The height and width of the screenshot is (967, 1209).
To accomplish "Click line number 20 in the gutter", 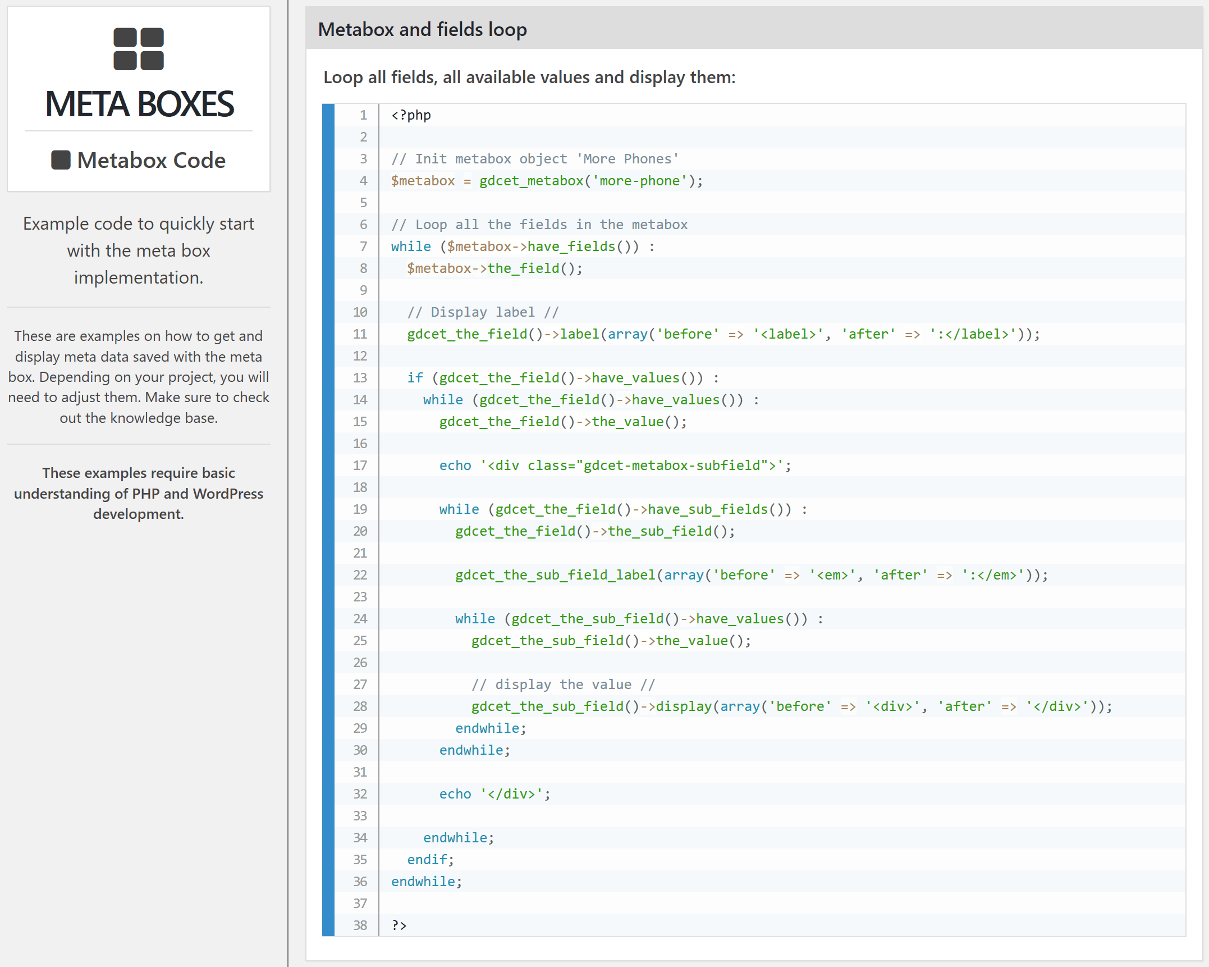I will tap(360, 531).
